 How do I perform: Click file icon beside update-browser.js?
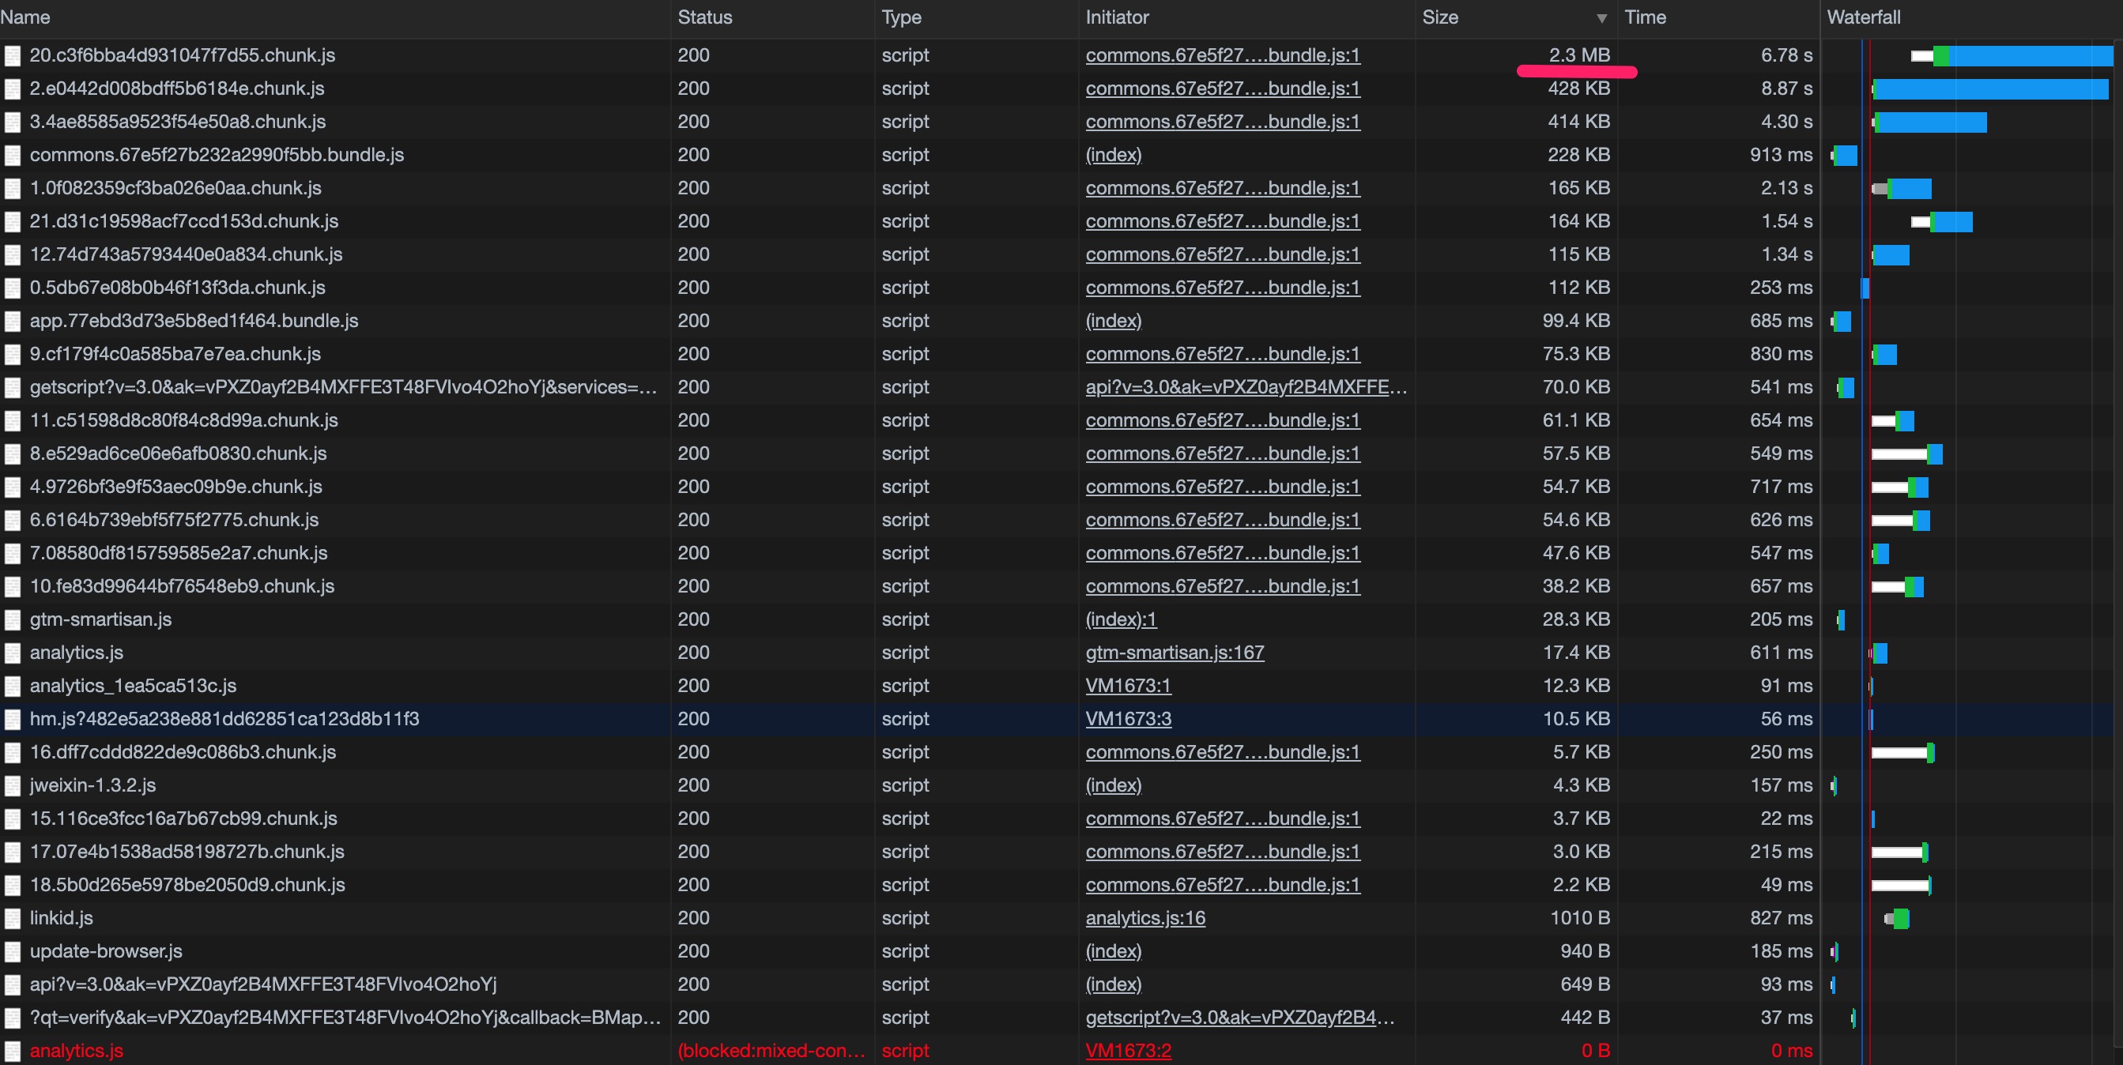coord(13,952)
